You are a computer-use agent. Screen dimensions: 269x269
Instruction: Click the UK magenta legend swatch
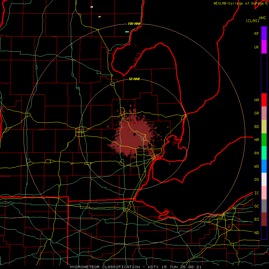264,47
